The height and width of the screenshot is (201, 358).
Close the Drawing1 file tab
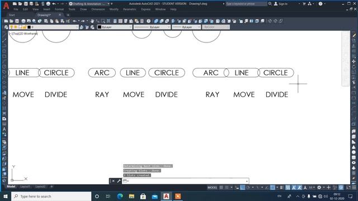(60, 15)
